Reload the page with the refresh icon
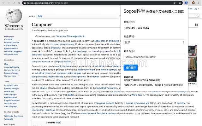 [14, 3]
